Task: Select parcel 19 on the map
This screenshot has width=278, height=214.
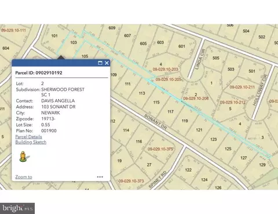Action: tap(119, 161)
